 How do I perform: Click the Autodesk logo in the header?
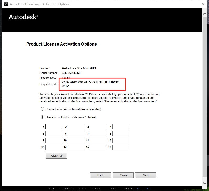[23, 17]
